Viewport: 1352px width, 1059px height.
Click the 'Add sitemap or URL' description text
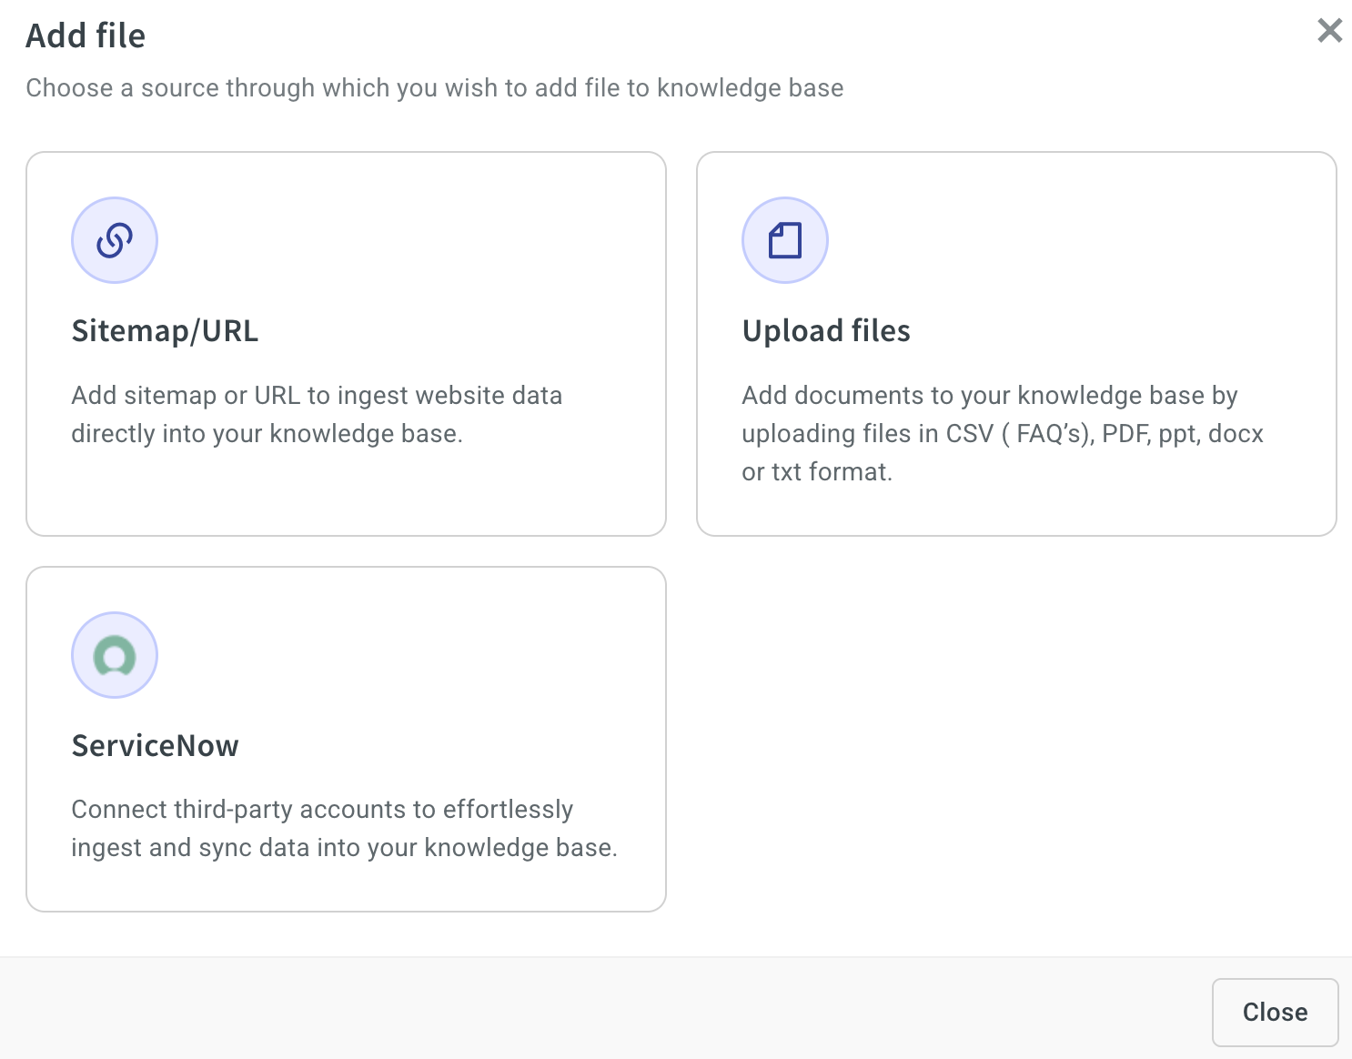click(x=317, y=396)
